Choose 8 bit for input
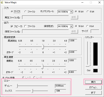Image resolution: width=104 pixels, height=97 pixels. tap(88, 11)
